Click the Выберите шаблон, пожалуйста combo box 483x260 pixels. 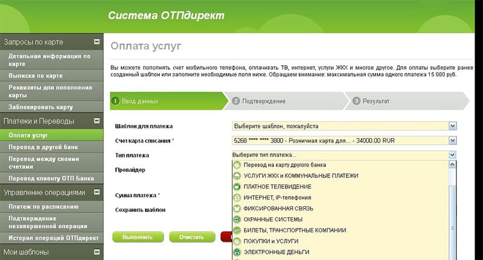pyautogui.click(x=344, y=126)
